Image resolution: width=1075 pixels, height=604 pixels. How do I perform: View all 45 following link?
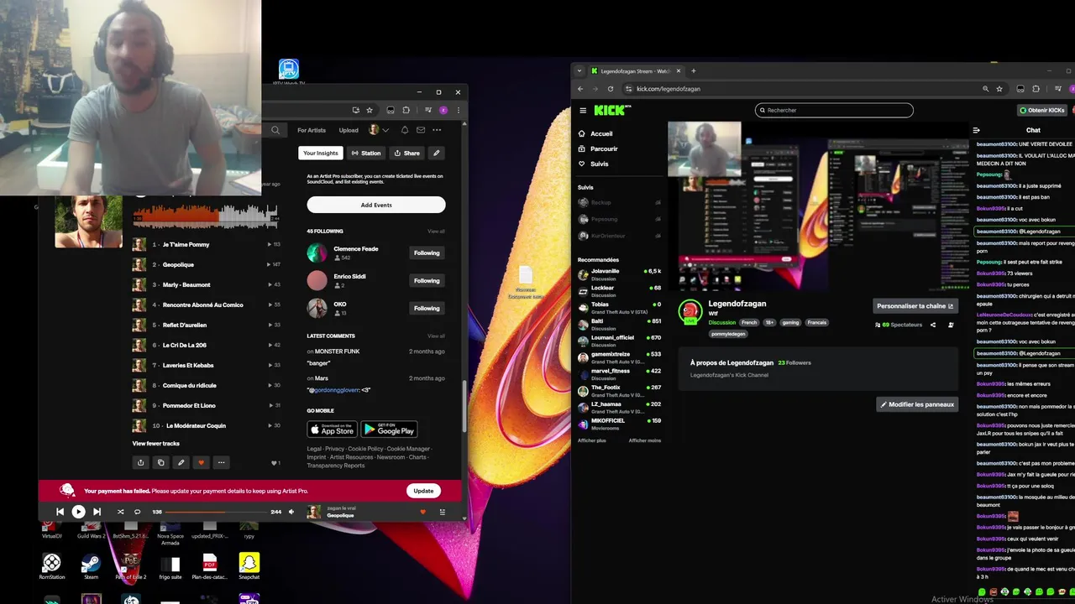tap(436, 232)
